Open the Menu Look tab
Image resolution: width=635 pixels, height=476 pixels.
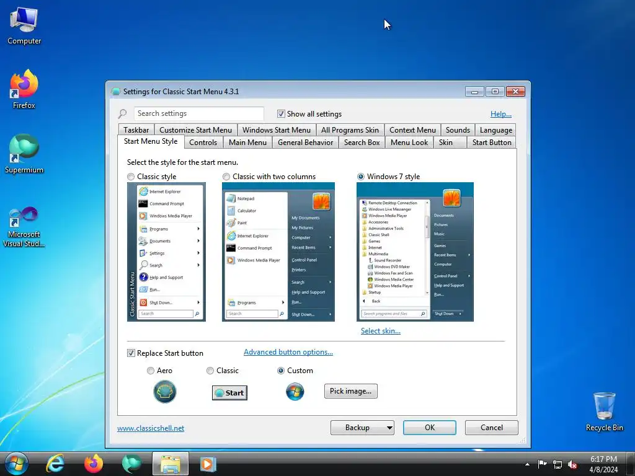click(x=409, y=143)
